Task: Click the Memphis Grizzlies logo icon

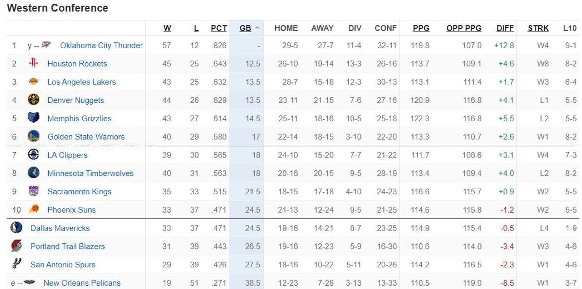Action: (x=34, y=118)
